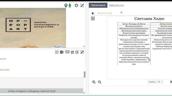Click the cell Реалистичные пропорции
Image resolution: width=172 pixels, height=96 pixels.
point(134,33)
